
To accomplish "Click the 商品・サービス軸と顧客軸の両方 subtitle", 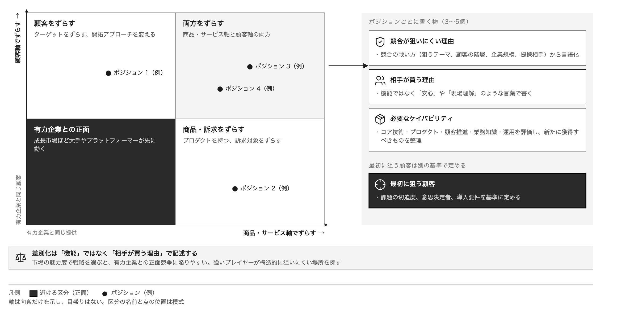I will pyautogui.click(x=226, y=34).
